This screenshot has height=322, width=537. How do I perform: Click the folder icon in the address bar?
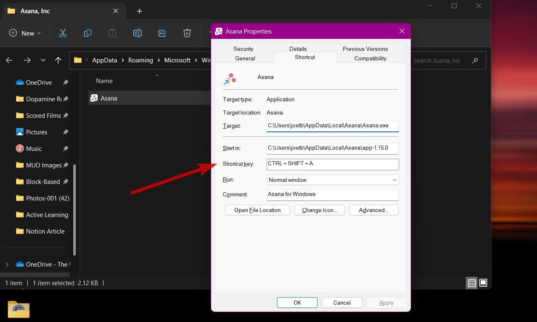pyautogui.click(x=77, y=60)
